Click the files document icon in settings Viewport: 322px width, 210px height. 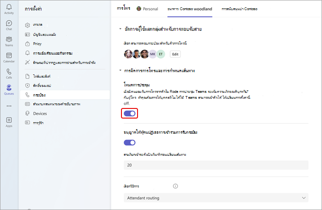coord(27,76)
